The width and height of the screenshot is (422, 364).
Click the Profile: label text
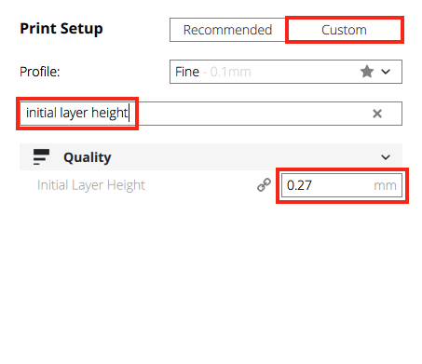point(40,72)
